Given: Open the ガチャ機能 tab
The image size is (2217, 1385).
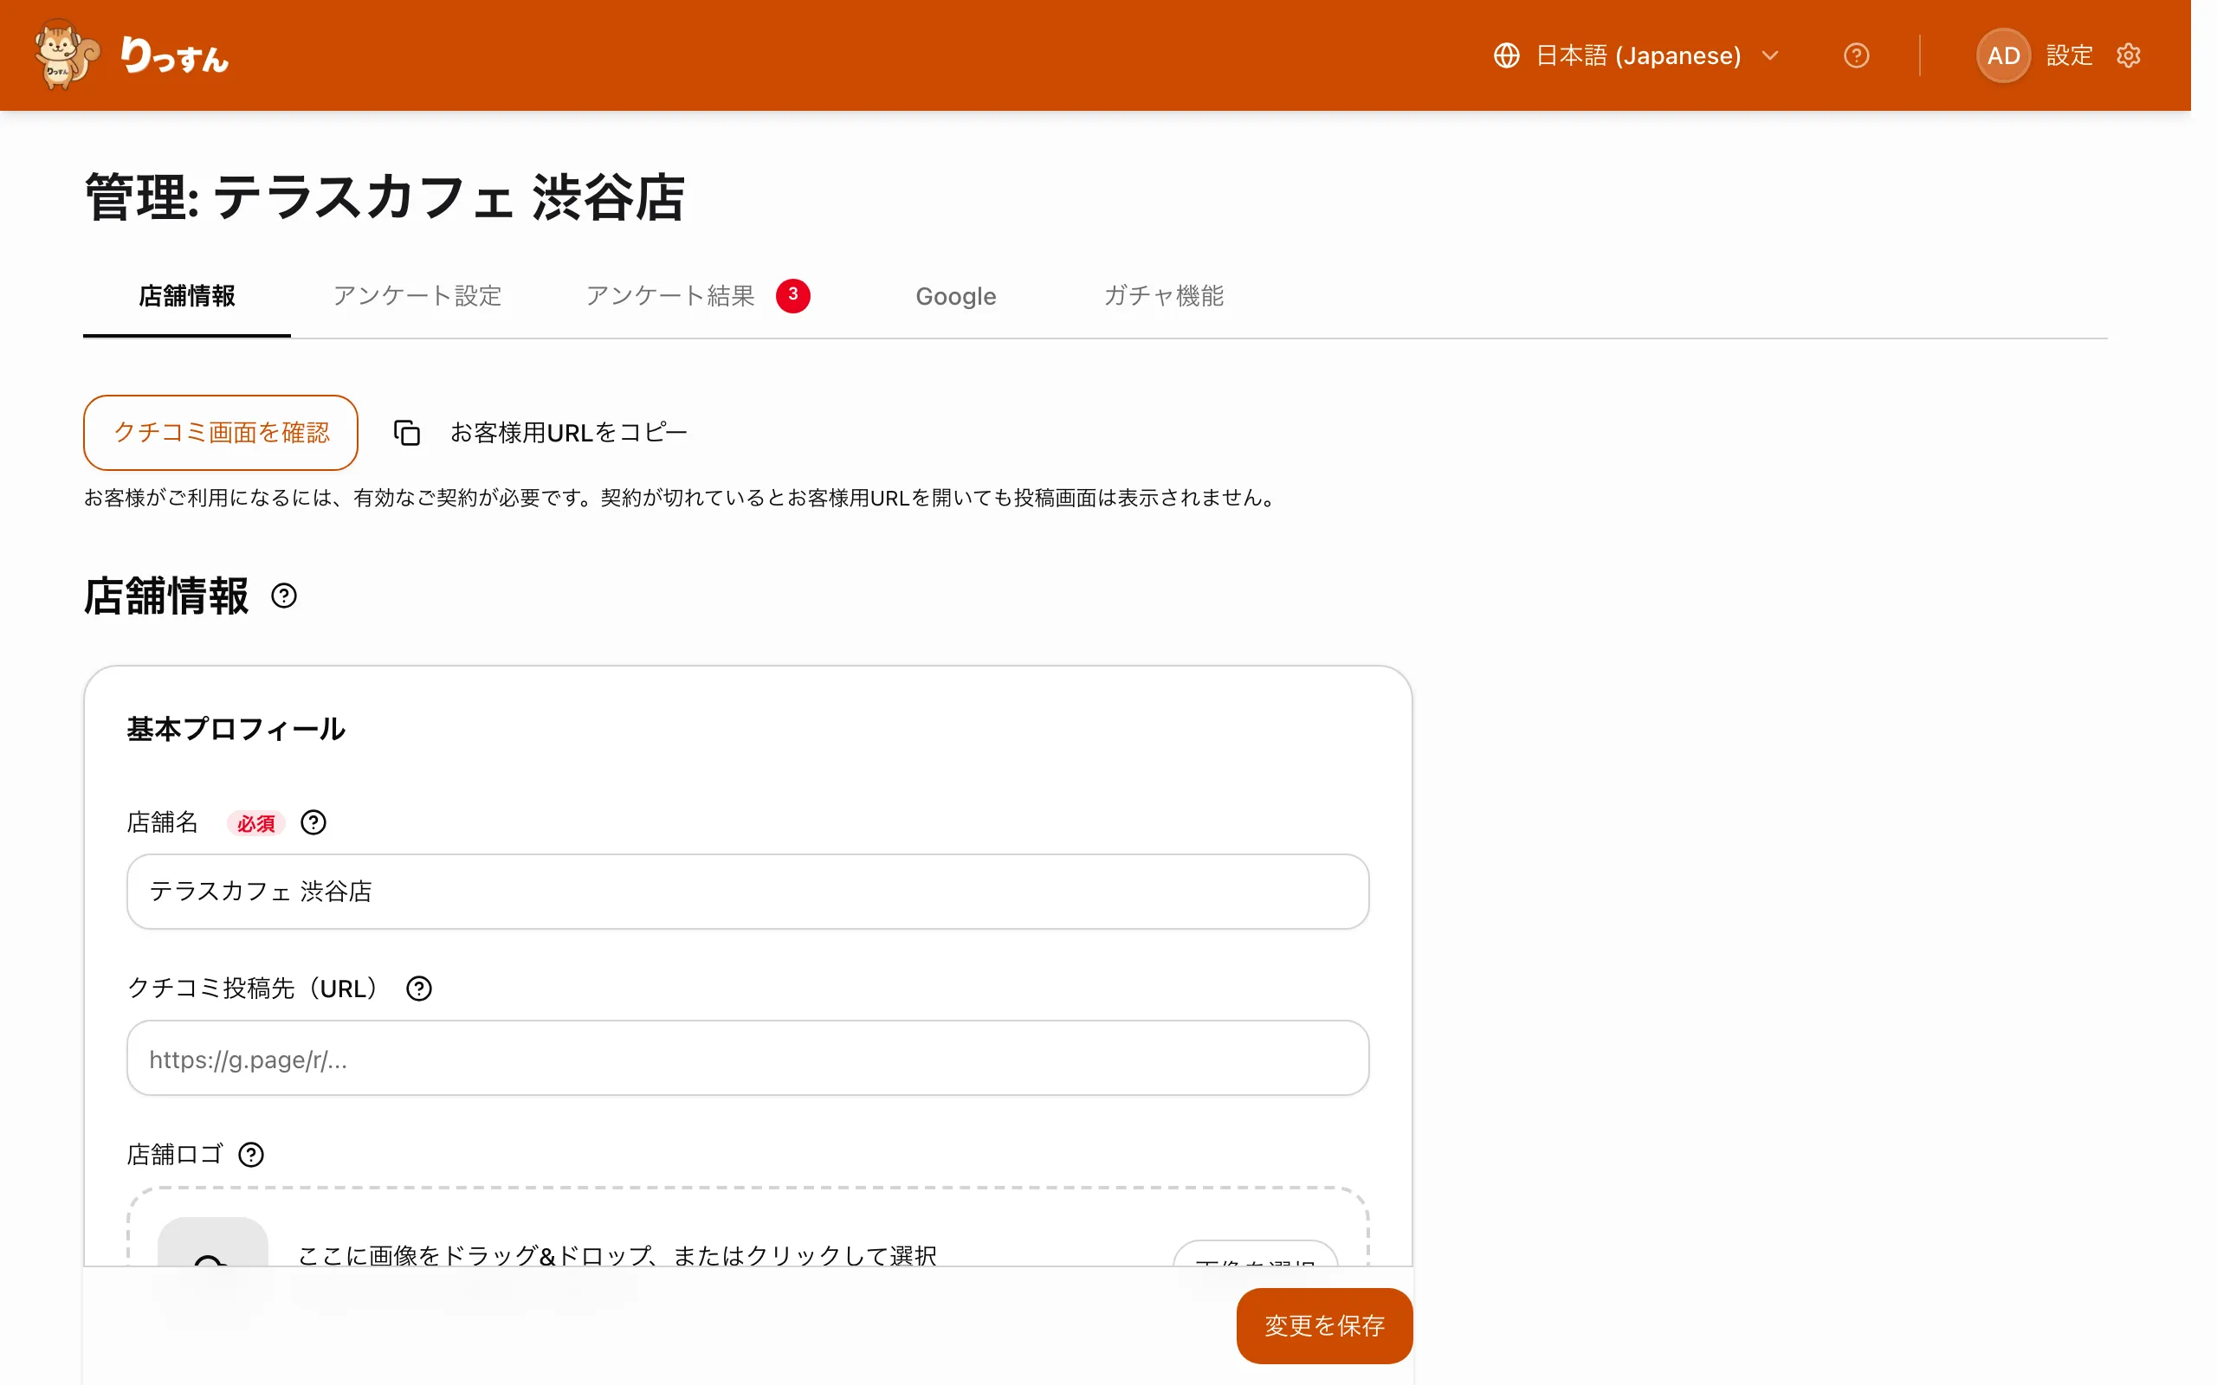Looking at the screenshot, I should [1163, 296].
